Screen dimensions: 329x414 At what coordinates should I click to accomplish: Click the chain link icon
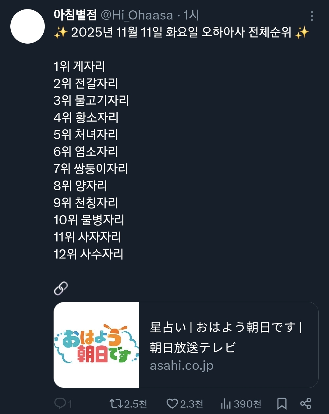pyautogui.click(x=61, y=288)
